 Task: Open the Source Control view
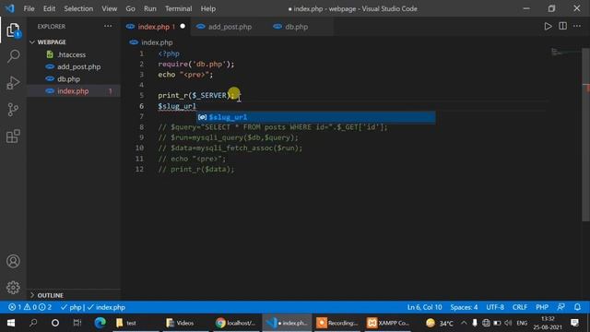coord(13,110)
